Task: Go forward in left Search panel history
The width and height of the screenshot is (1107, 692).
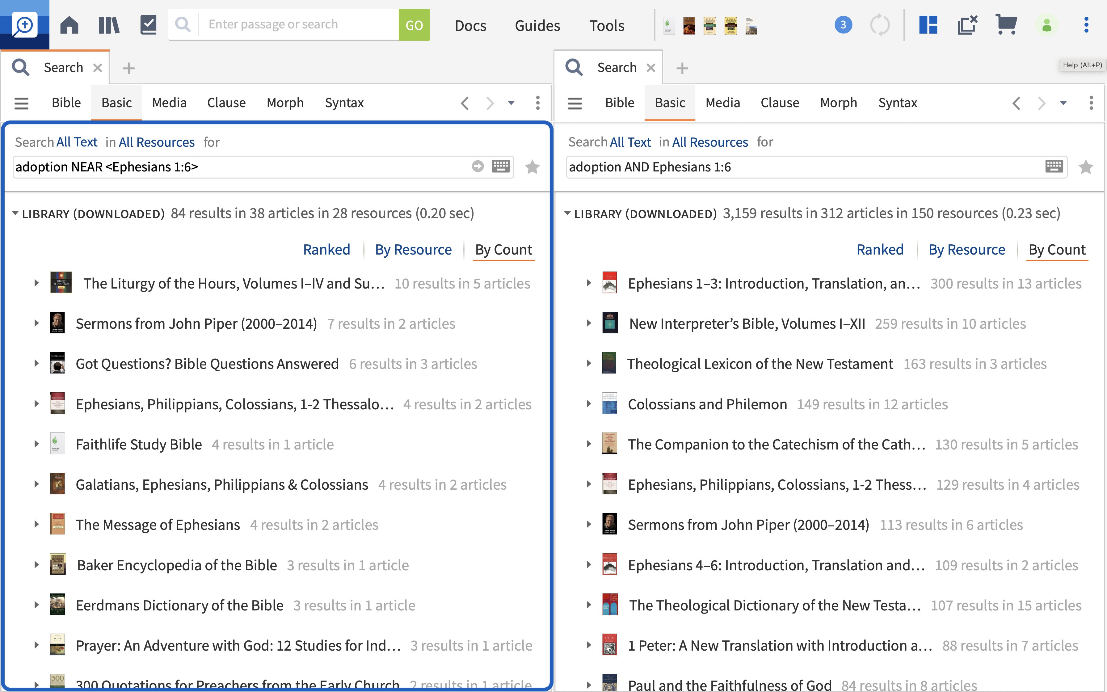Action: [x=490, y=103]
